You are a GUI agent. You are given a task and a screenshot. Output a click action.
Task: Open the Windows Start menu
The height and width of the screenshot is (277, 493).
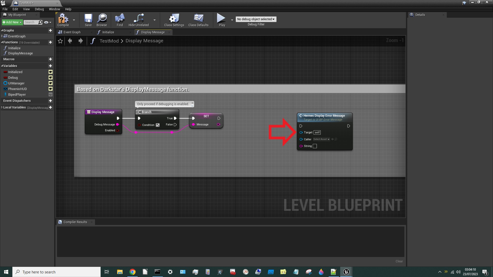pos(6,272)
